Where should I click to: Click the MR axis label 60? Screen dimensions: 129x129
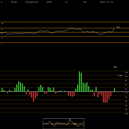[126, 81]
